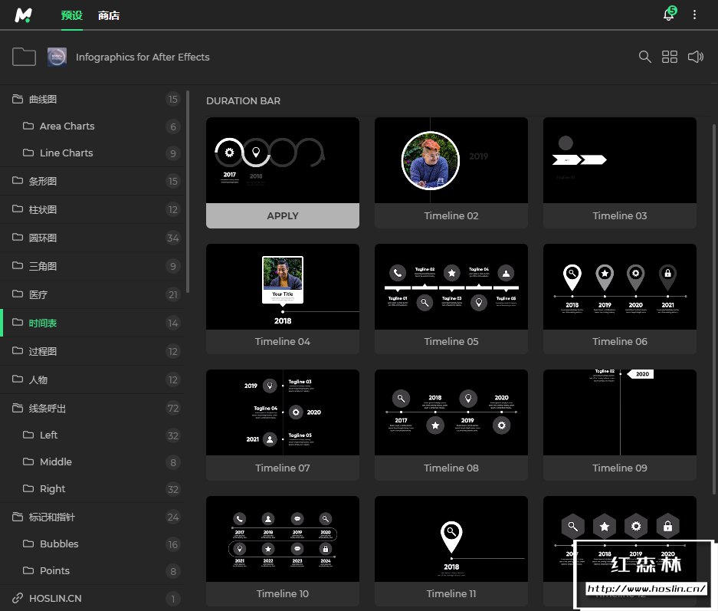
Task: Open the Right subfolder
Action: click(x=93, y=488)
